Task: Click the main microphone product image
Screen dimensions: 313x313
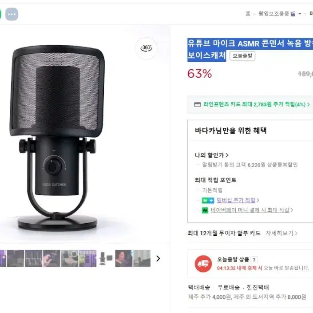Action: [57, 138]
